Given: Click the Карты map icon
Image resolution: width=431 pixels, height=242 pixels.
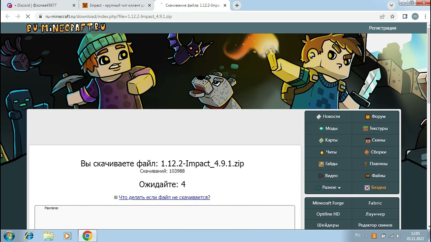Looking at the screenshot, I should [321, 140].
